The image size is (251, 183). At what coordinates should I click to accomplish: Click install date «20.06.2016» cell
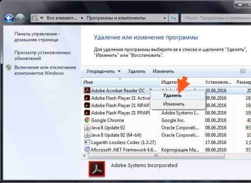(x=216, y=90)
